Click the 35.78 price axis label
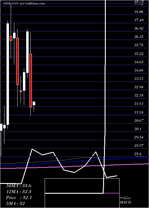The height and width of the screenshot is (208, 149). (x=139, y=45)
